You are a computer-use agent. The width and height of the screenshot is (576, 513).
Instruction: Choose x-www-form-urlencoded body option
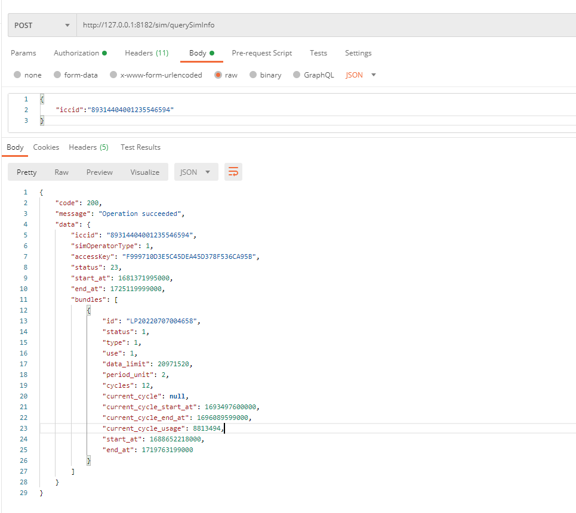point(112,75)
